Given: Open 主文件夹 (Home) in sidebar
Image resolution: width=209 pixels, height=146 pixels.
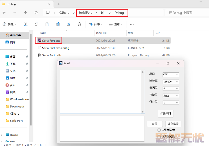Looking at the screenshot, I should [15, 35].
